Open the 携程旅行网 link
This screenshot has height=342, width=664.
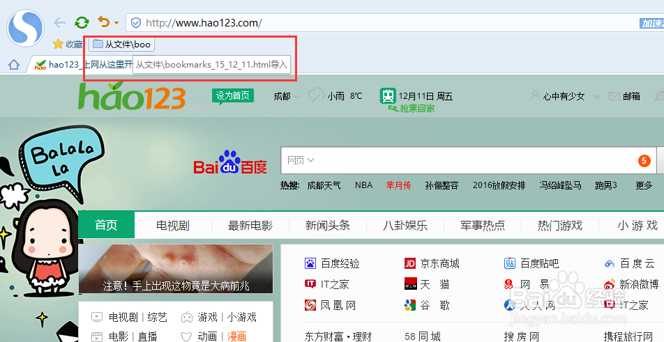point(628,336)
